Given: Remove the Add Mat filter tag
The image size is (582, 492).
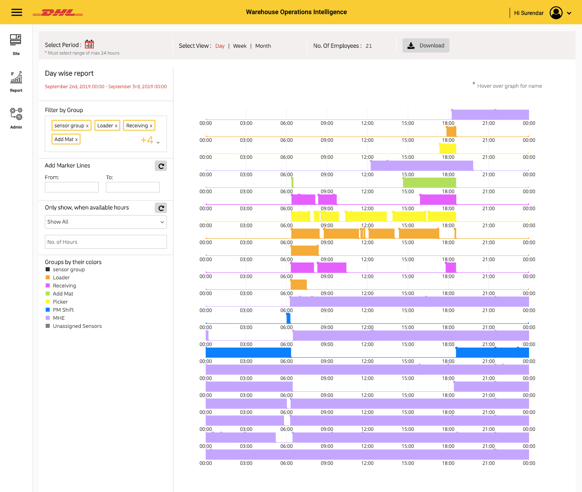Looking at the screenshot, I should pyautogui.click(x=76, y=139).
